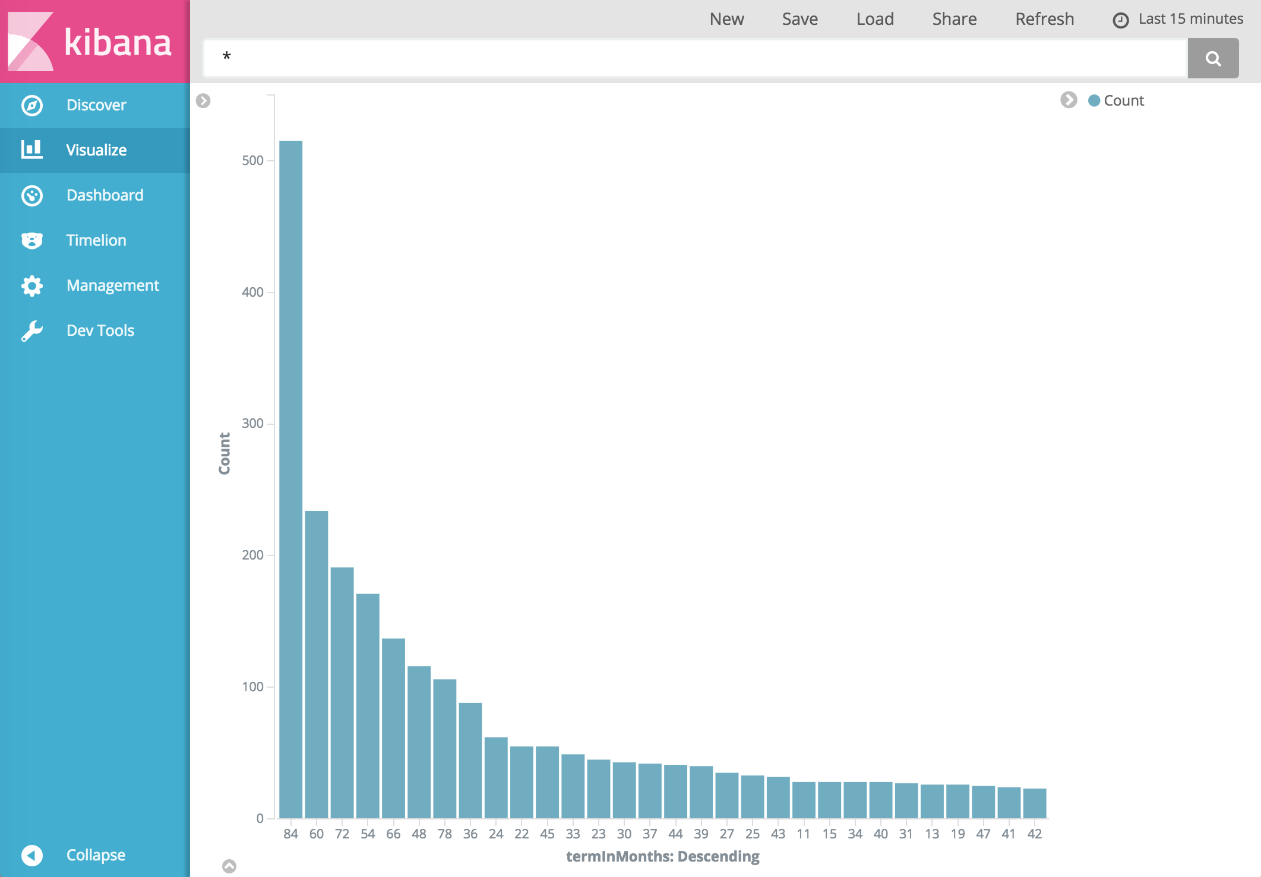Click the tallest bar for term 84
The image size is (1261, 877).
(291, 475)
